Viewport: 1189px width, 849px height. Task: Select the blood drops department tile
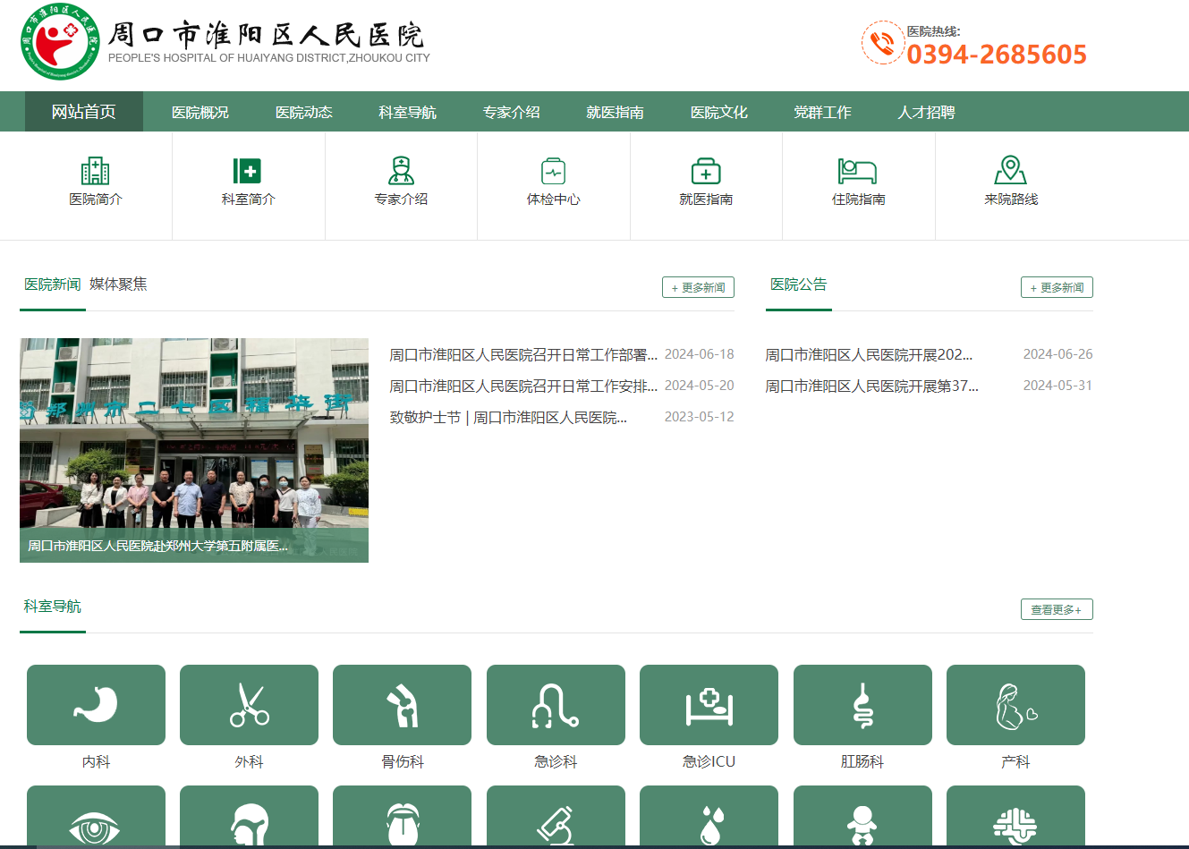point(709,817)
